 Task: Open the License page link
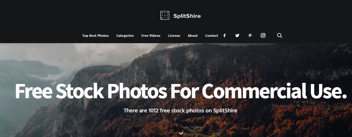click(x=174, y=36)
